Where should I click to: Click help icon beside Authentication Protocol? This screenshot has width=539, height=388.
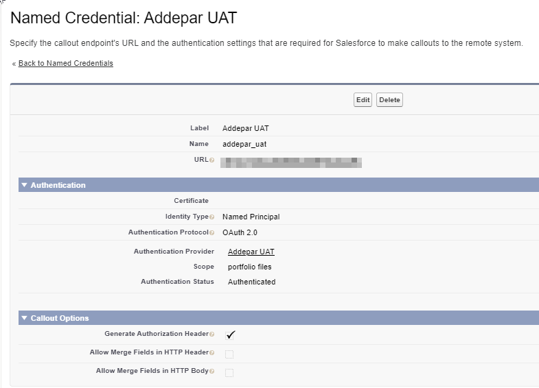[x=211, y=233]
